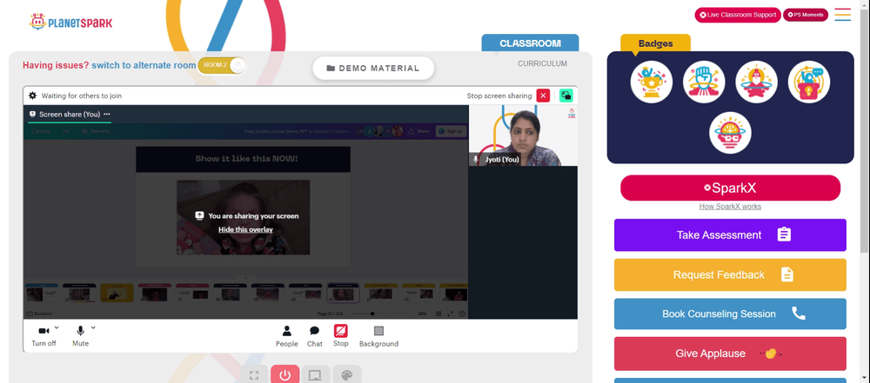This screenshot has width=870, height=383.
Task: Turn off the camera
Action: 43,336
